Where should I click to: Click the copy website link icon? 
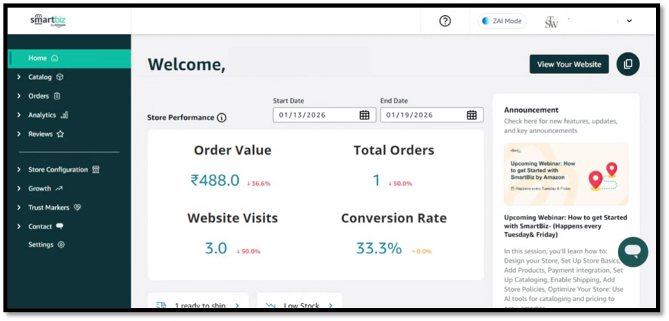(x=628, y=64)
